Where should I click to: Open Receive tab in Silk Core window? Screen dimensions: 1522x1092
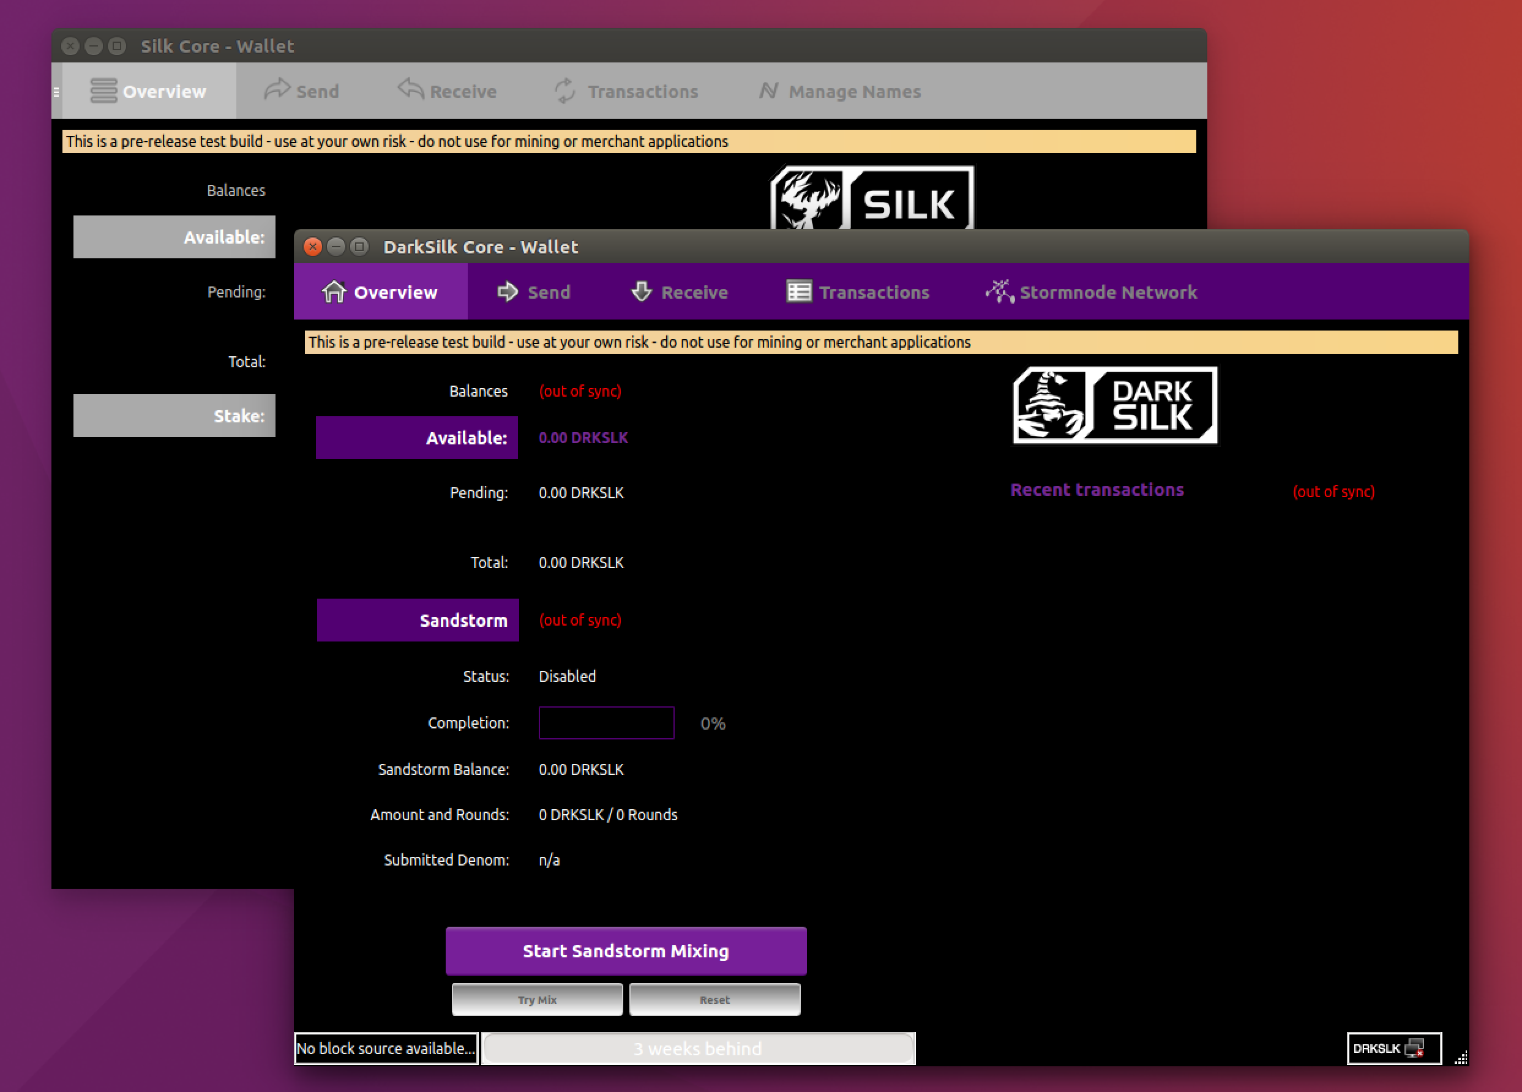click(447, 91)
